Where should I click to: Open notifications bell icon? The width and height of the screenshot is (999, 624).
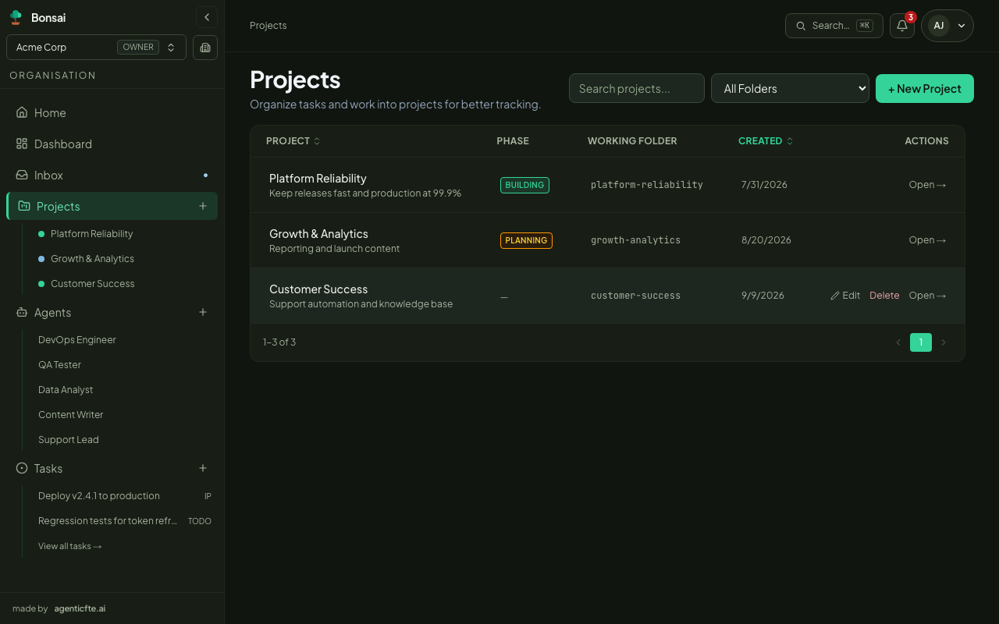pos(902,26)
